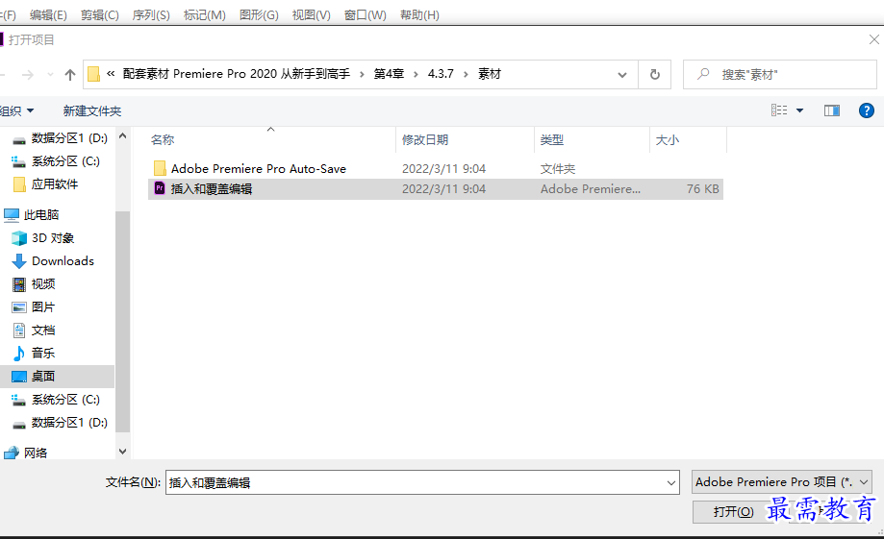Go up one folder level
The image size is (884, 539).
pyautogui.click(x=70, y=74)
